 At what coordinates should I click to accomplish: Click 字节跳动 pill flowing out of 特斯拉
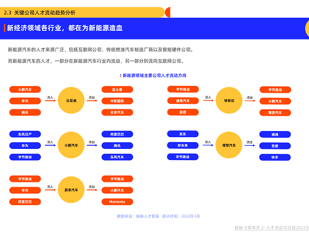point(275,90)
